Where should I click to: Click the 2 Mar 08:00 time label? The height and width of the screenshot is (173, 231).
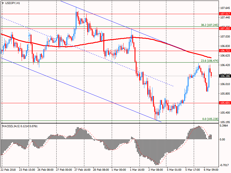(156, 170)
